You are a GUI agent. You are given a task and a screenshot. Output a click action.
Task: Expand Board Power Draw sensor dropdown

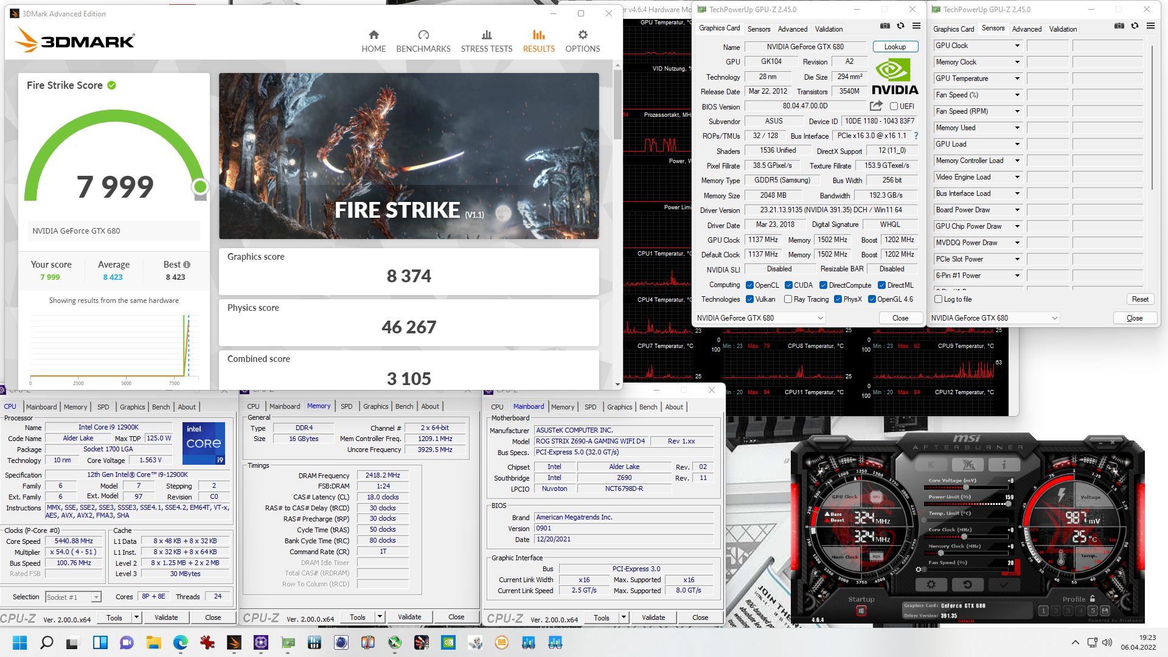click(x=1017, y=210)
